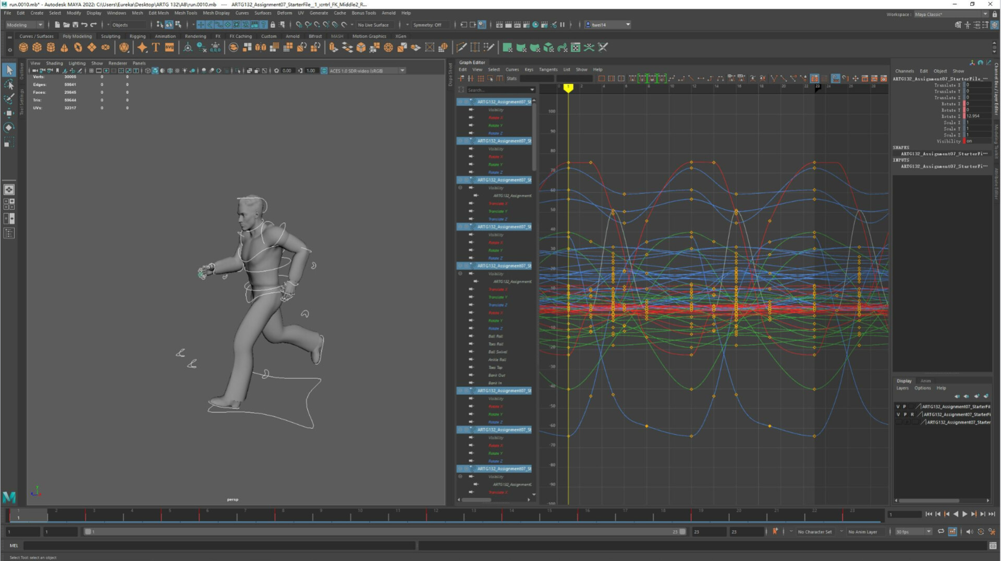The height and width of the screenshot is (561, 1001).
Task: Toggle the scene lock icon in the status line
Action: [x=273, y=25]
